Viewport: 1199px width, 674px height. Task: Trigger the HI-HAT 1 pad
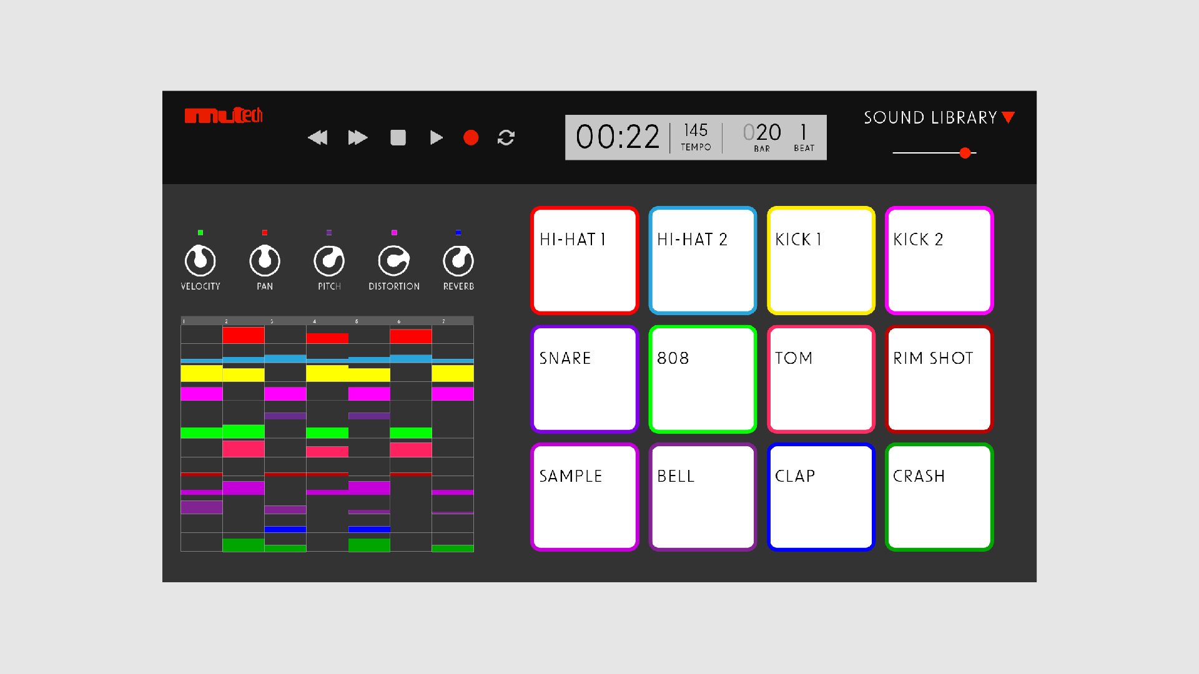[x=585, y=260]
